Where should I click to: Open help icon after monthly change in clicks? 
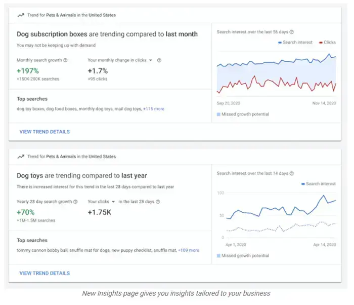[x=159, y=60]
